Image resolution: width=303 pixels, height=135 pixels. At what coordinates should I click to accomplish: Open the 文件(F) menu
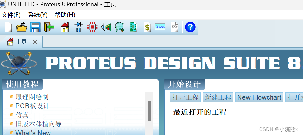coord(11,15)
